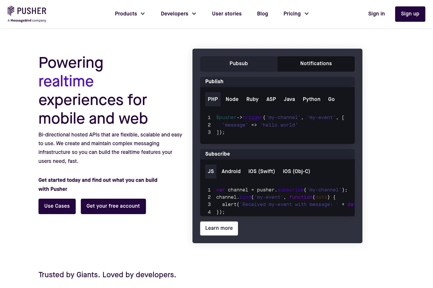Select Go publish language tab
The height and width of the screenshot is (288, 433).
[x=331, y=99]
